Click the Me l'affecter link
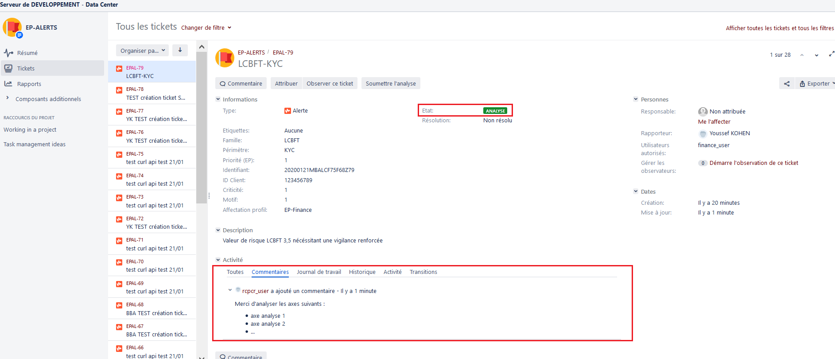The image size is (835, 359). tap(714, 122)
